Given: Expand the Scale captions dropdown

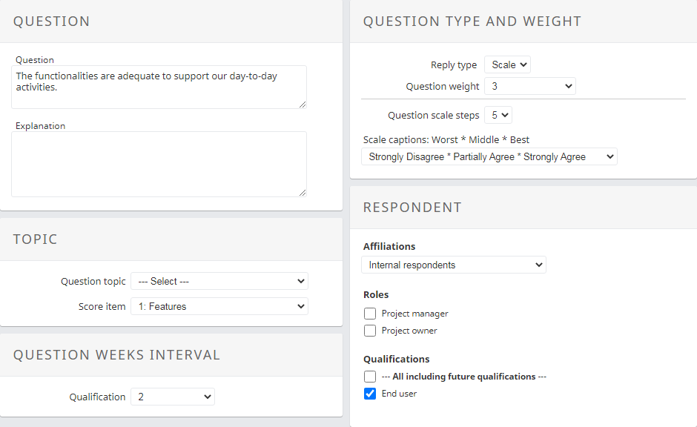Looking at the screenshot, I should click(x=489, y=156).
